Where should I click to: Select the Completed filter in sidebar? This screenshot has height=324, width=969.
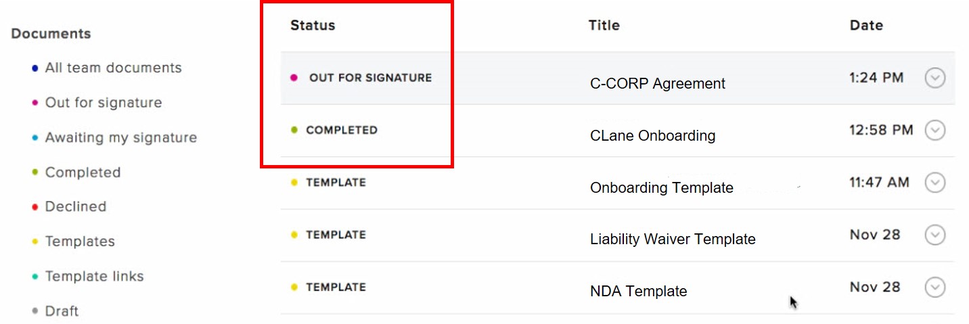pos(83,172)
